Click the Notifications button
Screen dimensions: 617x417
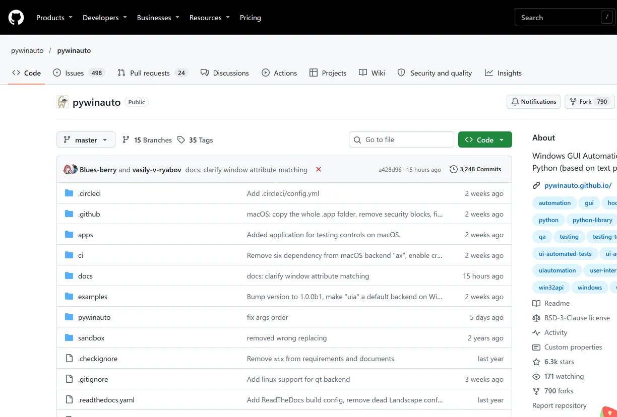point(534,102)
